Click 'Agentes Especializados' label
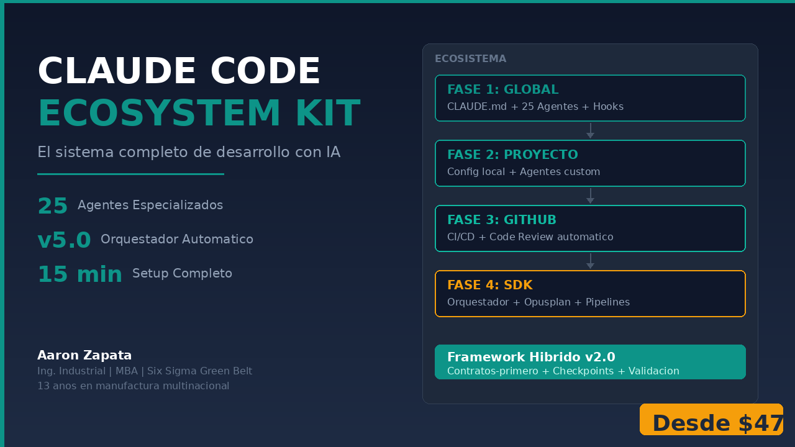The height and width of the screenshot is (447, 795). 150,205
